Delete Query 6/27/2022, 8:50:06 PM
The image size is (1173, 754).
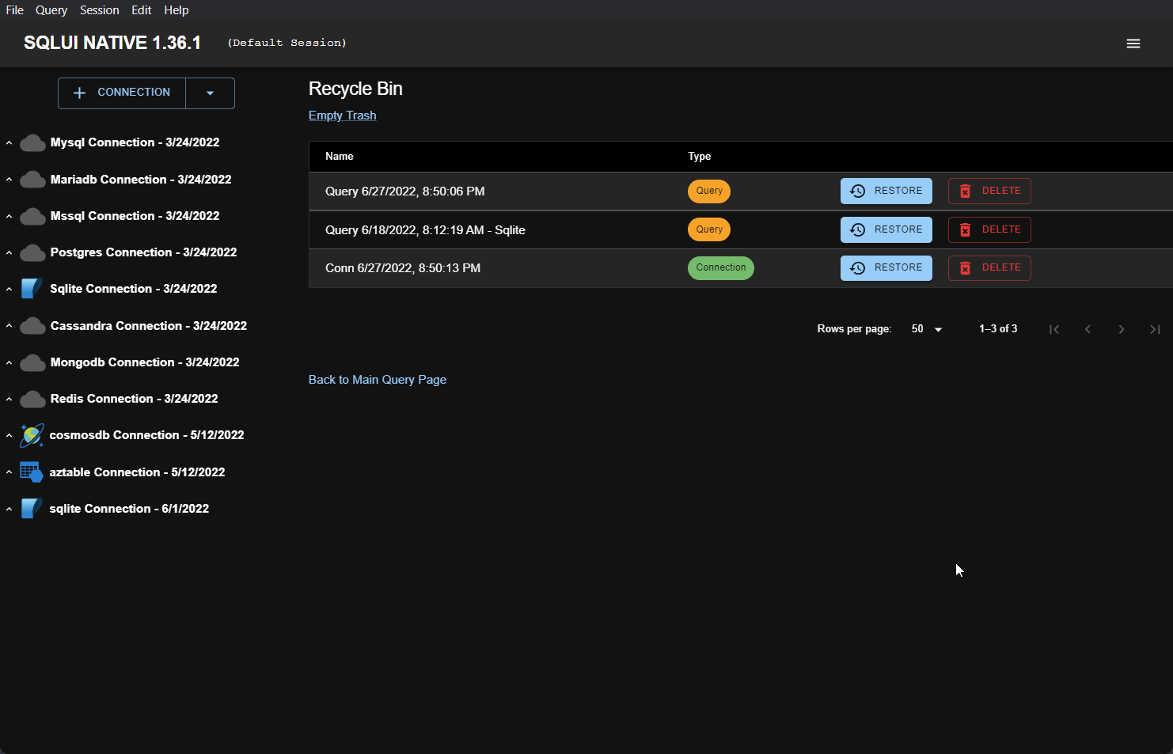(989, 191)
